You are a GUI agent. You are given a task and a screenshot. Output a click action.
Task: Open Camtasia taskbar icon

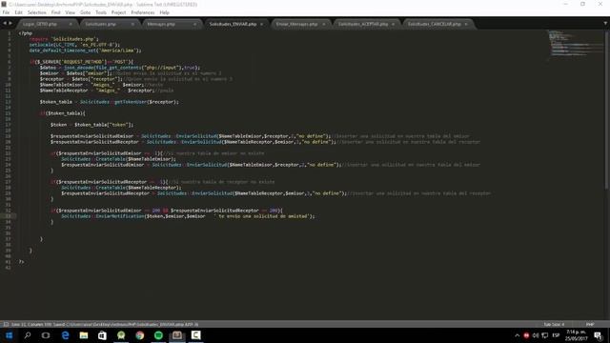coord(195,335)
